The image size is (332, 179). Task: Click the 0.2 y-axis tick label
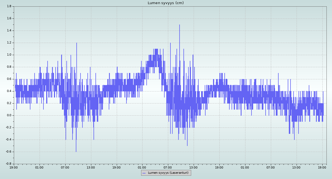(x=9, y=103)
